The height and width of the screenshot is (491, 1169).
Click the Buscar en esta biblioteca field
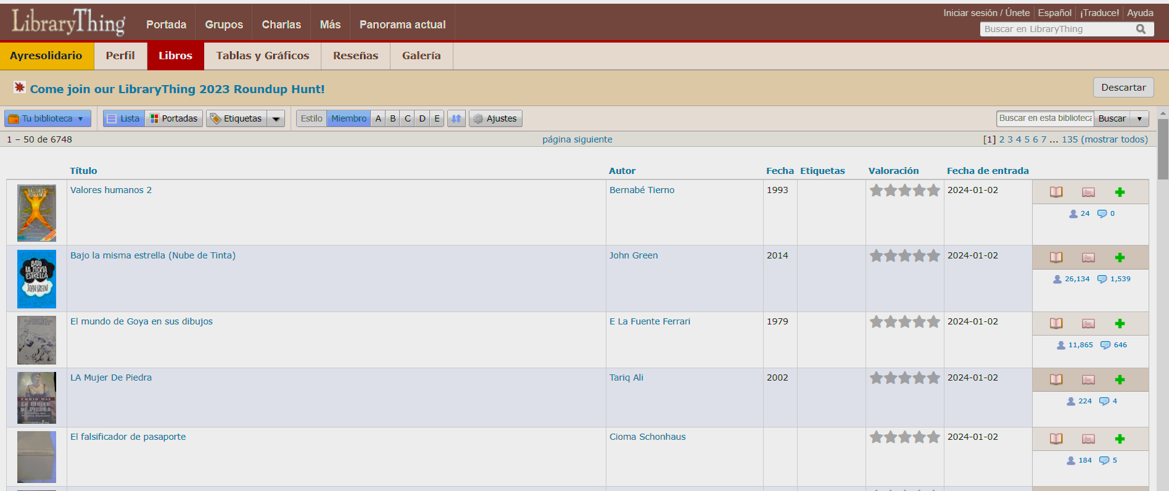coord(1045,118)
